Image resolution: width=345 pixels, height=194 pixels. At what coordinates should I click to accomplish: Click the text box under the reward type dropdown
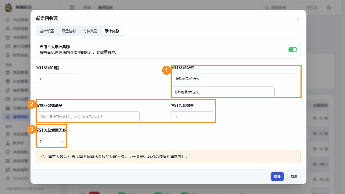223,92
